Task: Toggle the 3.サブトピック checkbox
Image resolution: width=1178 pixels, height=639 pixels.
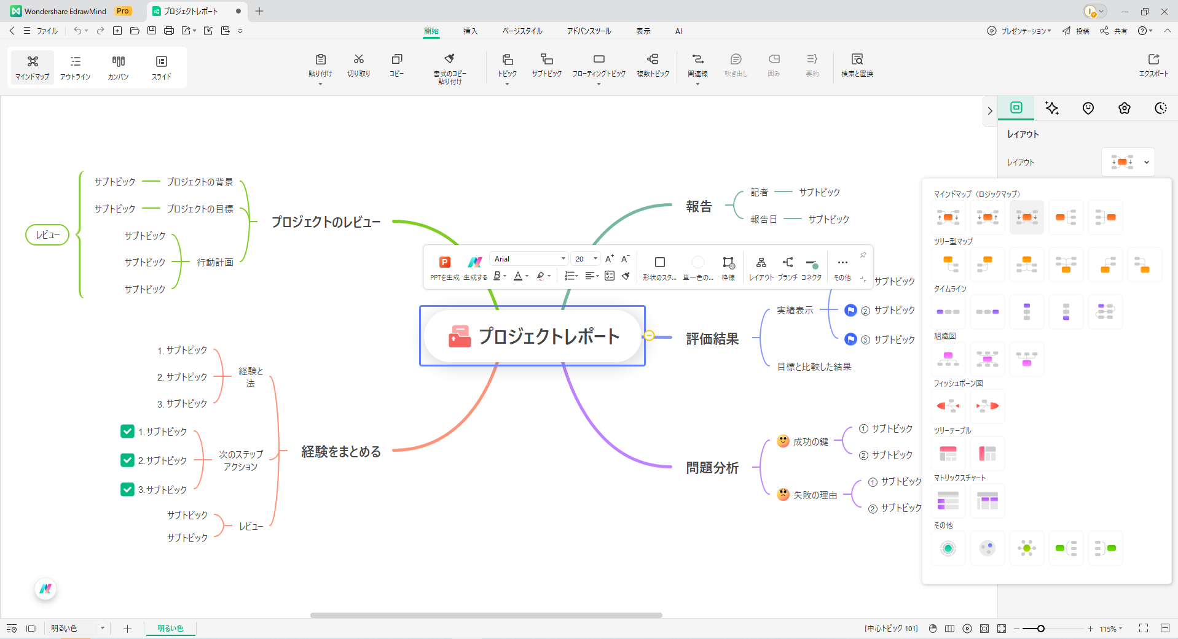Action: point(127,489)
